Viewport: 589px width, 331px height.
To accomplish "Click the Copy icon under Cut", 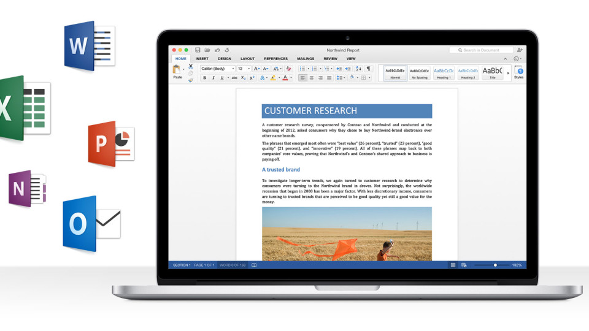I will pyautogui.click(x=190, y=73).
